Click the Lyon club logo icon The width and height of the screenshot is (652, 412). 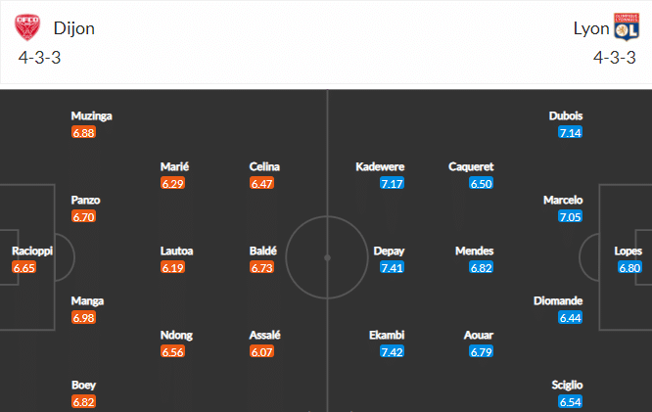tap(627, 27)
